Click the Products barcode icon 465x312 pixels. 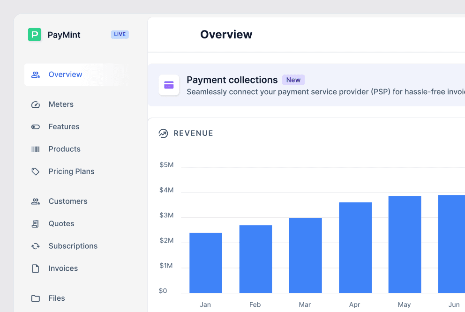click(36, 149)
